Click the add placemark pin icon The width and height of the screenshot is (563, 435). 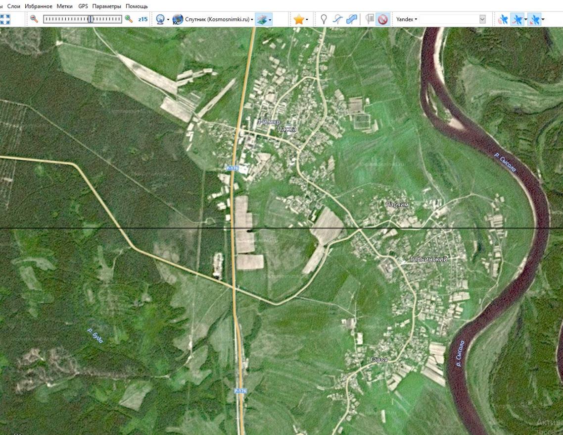[x=324, y=19]
